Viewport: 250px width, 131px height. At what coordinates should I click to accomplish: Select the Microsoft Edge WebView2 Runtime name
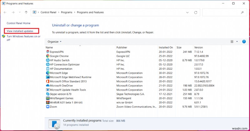[71, 77]
